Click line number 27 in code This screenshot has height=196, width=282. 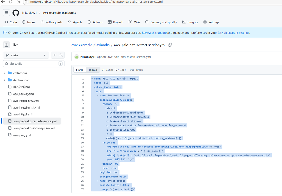click(82, 189)
